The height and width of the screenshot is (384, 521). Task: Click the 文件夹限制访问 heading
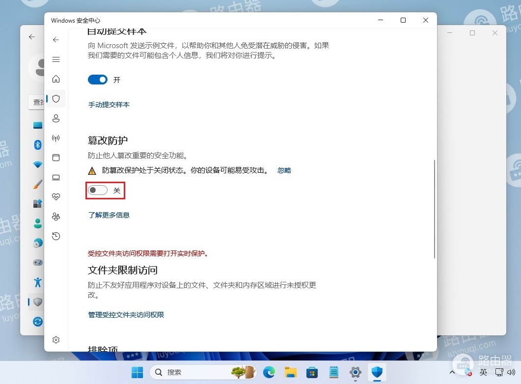pyautogui.click(x=123, y=270)
